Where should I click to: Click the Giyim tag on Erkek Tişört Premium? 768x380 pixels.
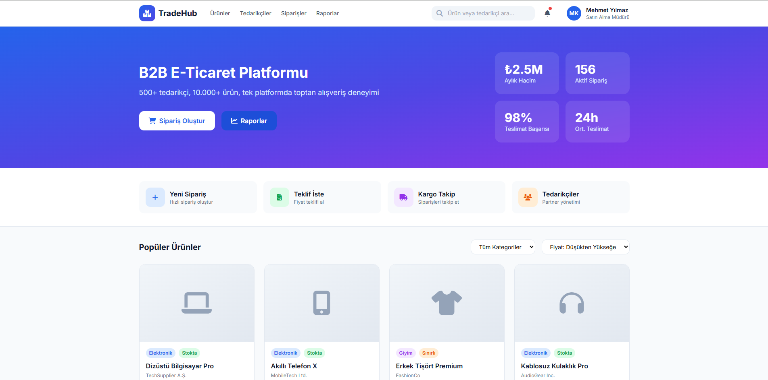click(406, 353)
